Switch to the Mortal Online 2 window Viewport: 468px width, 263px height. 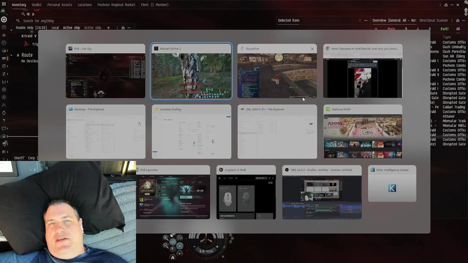click(191, 71)
